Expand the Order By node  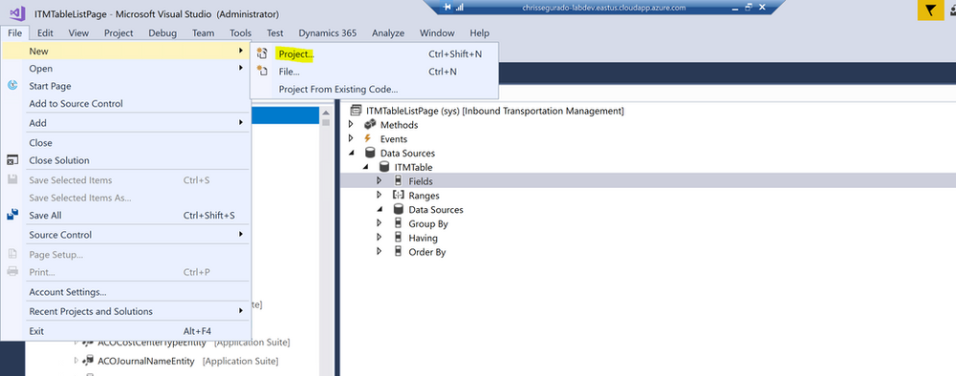[x=380, y=251]
